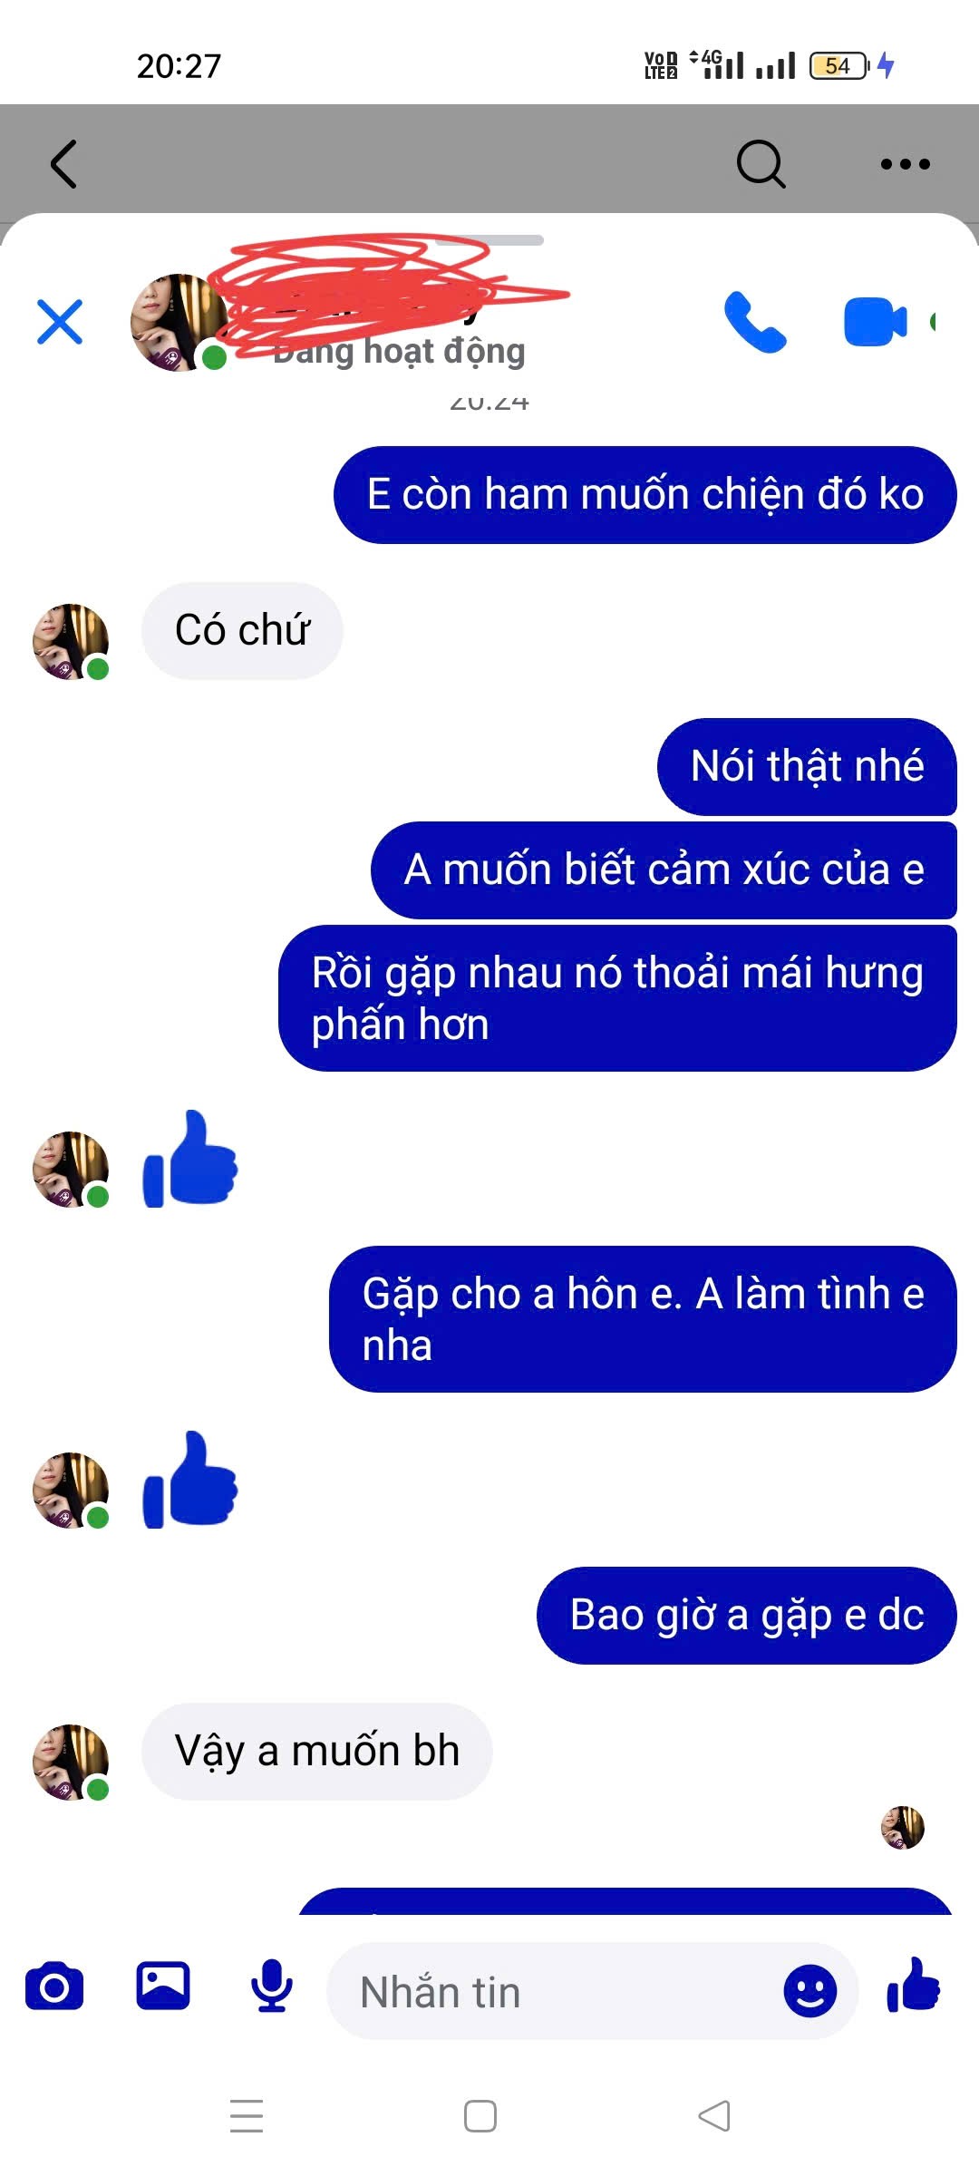Tap the drag handle atop the chat sheet

pyautogui.click(x=489, y=240)
